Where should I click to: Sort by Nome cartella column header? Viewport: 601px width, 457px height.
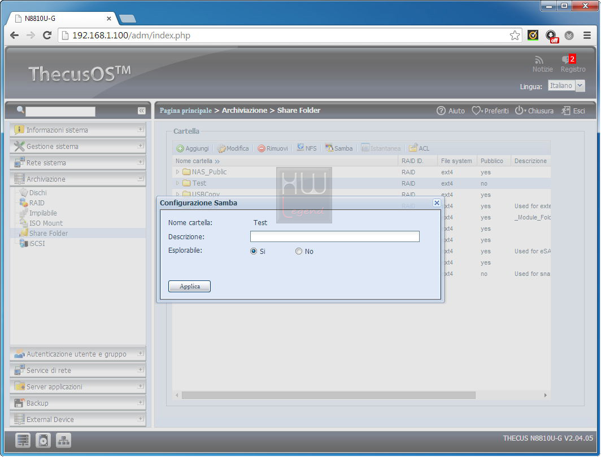point(285,161)
